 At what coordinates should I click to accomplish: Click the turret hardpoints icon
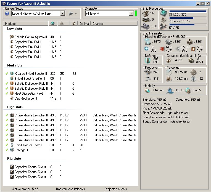pos(146,14)
